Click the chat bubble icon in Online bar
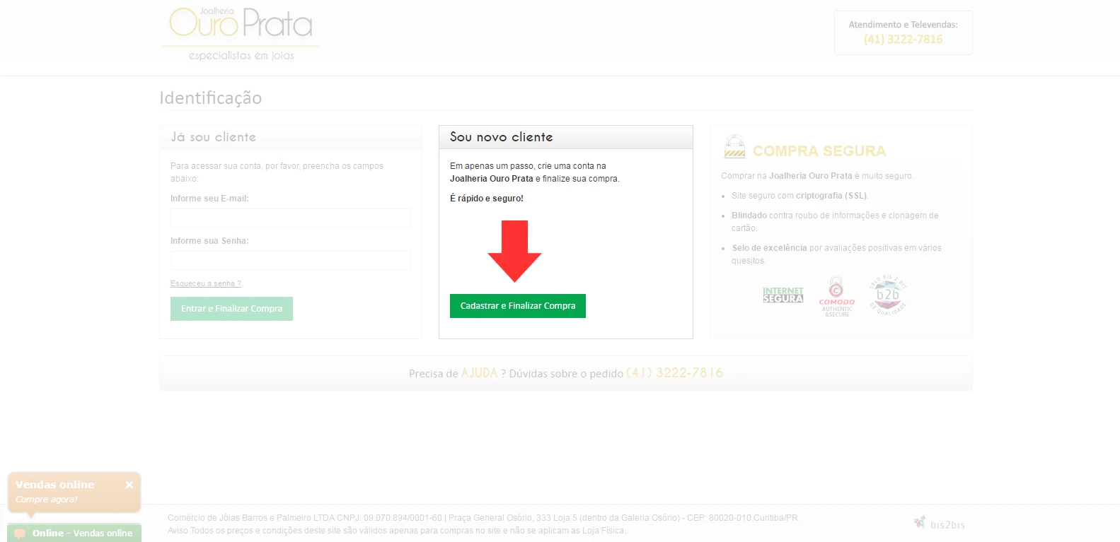 click(20, 534)
